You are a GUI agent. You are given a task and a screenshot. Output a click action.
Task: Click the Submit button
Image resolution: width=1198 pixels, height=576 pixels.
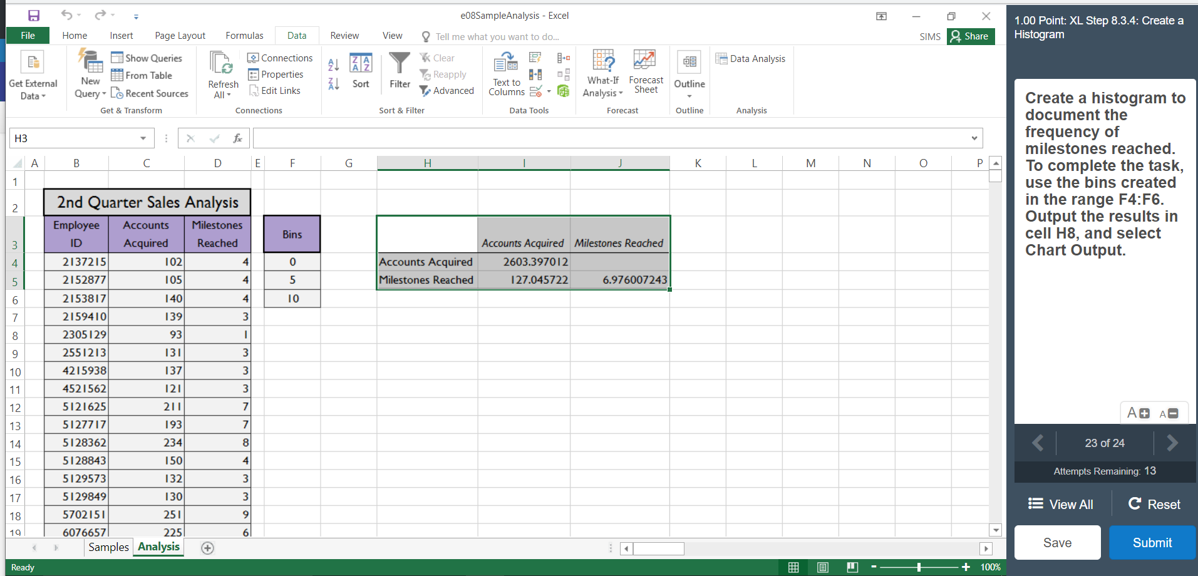point(1152,542)
